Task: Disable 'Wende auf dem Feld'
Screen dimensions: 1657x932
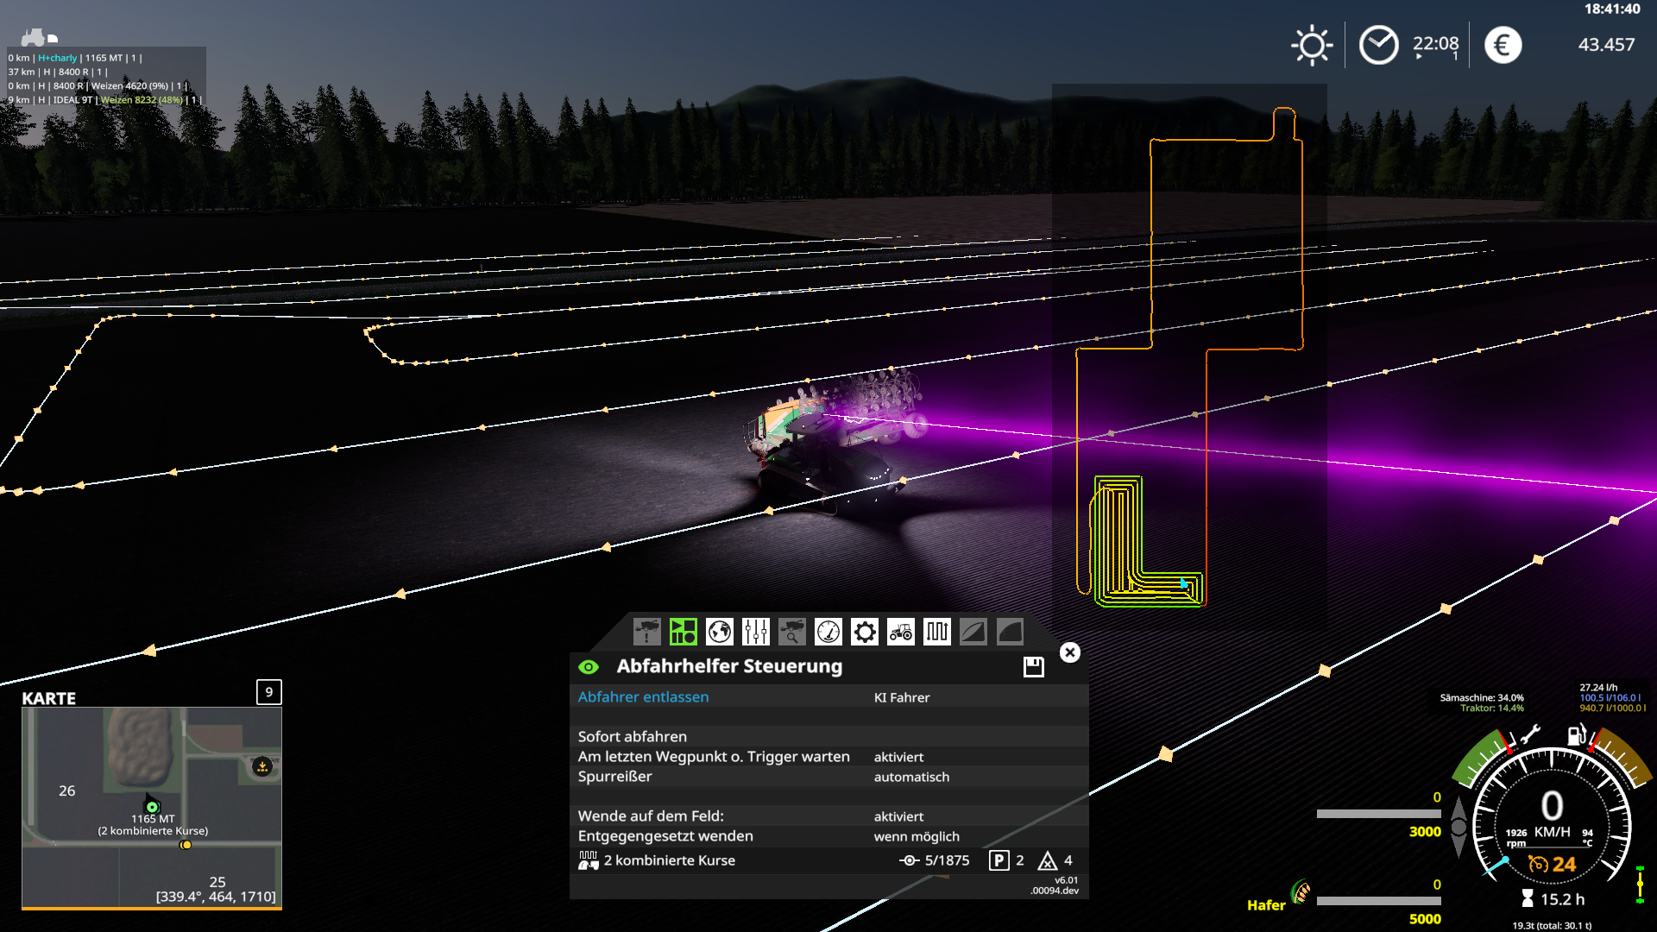Action: 898,815
